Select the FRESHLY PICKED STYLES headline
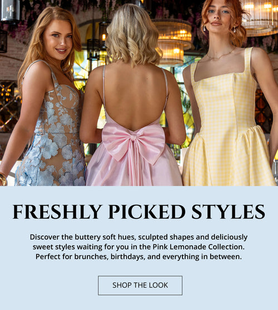This screenshot has width=278, height=310. coord(139,212)
